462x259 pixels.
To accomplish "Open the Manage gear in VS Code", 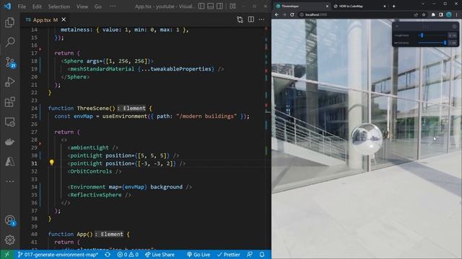I will pos(9,240).
